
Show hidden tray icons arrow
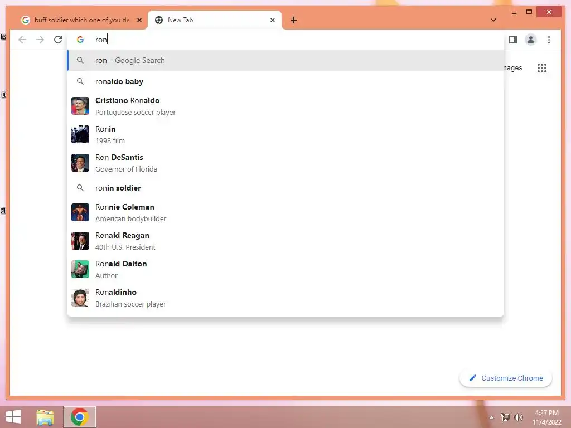(492, 417)
